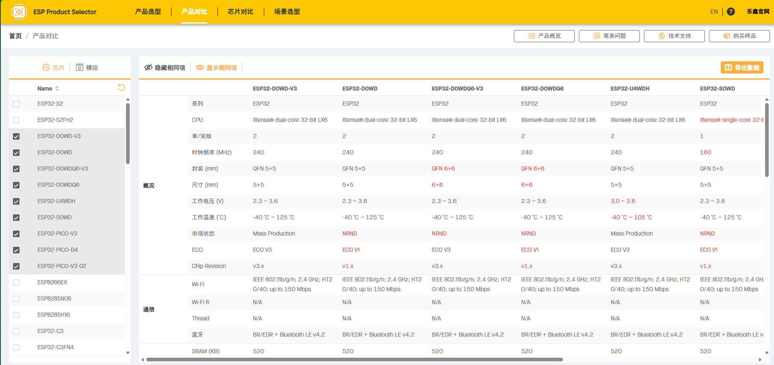The image size is (774, 365).
Task: Uncheck the ESP32-S0WD checkbox
Action: point(16,218)
